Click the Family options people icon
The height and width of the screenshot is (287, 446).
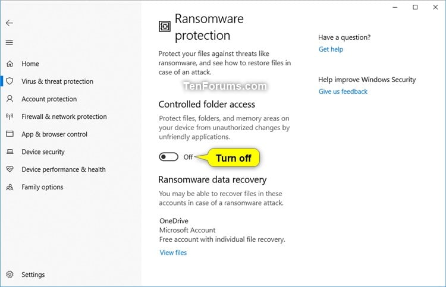tap(10, 187)
